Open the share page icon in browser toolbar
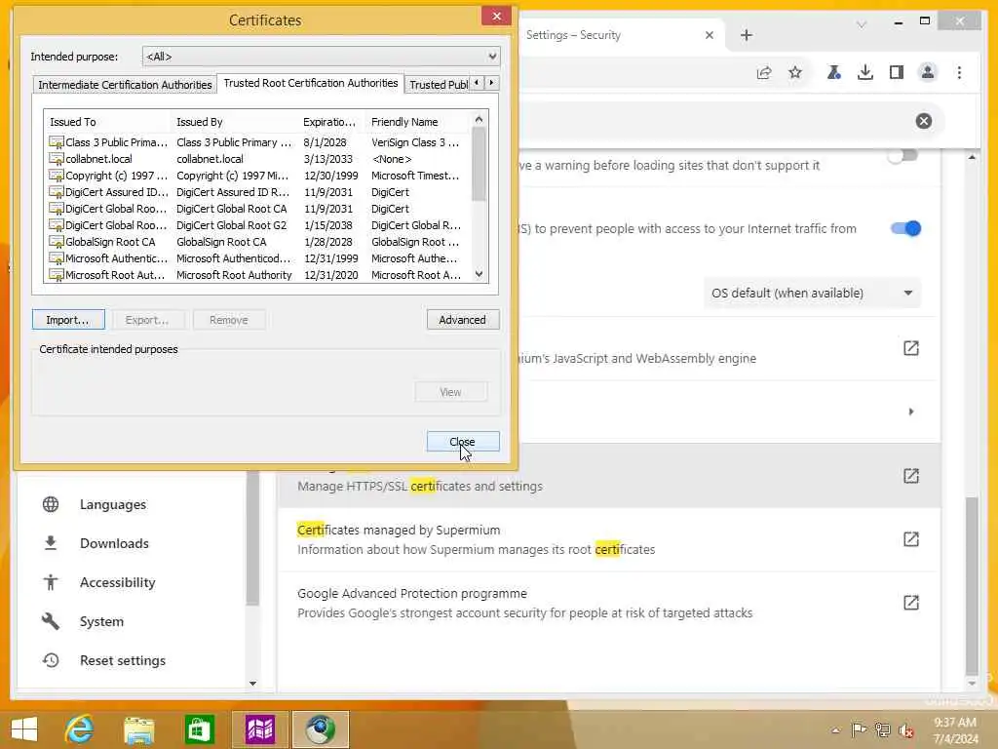Viewport: 998px width, 749px height. coord(764,72)
